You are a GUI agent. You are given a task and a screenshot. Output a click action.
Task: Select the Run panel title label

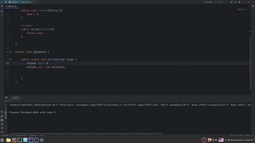(x=6, y=97)
